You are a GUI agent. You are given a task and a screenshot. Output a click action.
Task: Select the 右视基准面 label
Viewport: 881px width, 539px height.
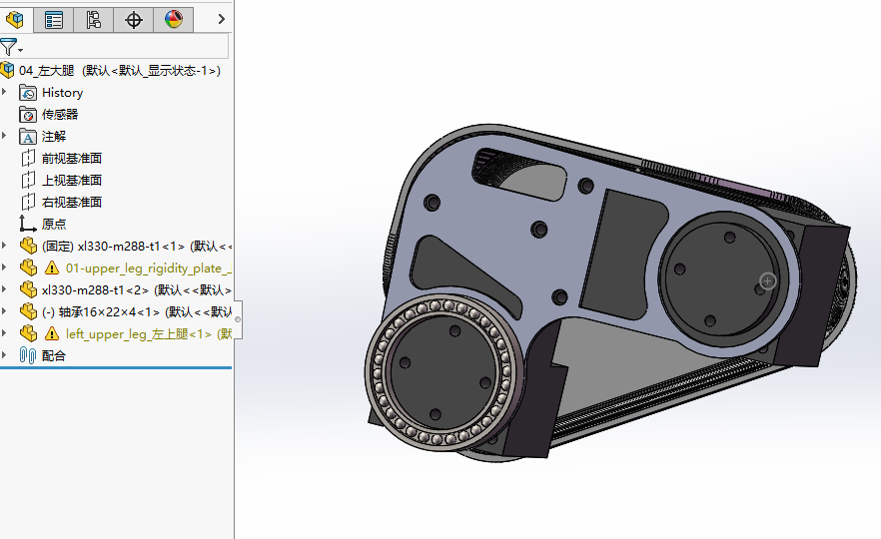72,202
